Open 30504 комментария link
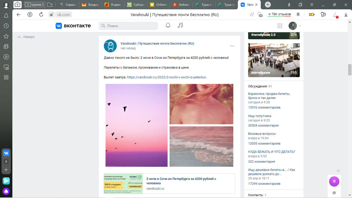This screenshot has height=198, width=352. 263,125
